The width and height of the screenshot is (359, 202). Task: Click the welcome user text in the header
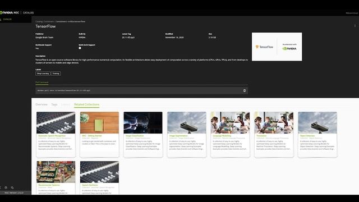[352, 13]
